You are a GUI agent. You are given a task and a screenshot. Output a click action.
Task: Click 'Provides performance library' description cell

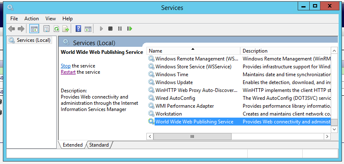(287, 106)
